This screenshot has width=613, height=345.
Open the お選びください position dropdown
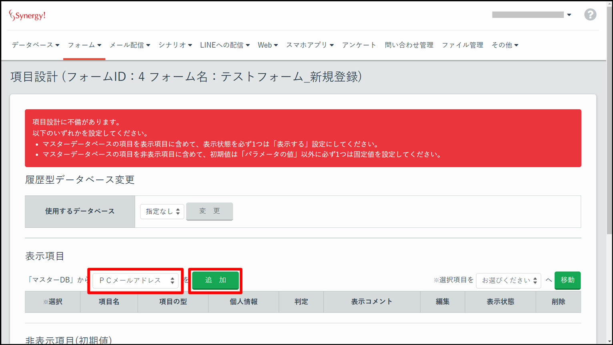(508, 281)
